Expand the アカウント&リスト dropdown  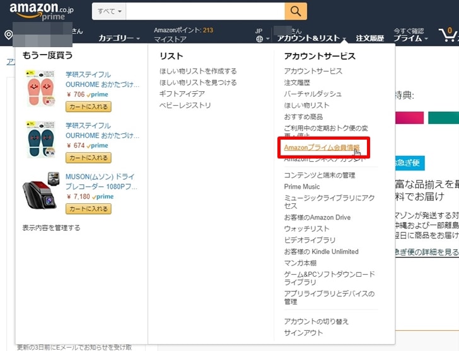311,38
